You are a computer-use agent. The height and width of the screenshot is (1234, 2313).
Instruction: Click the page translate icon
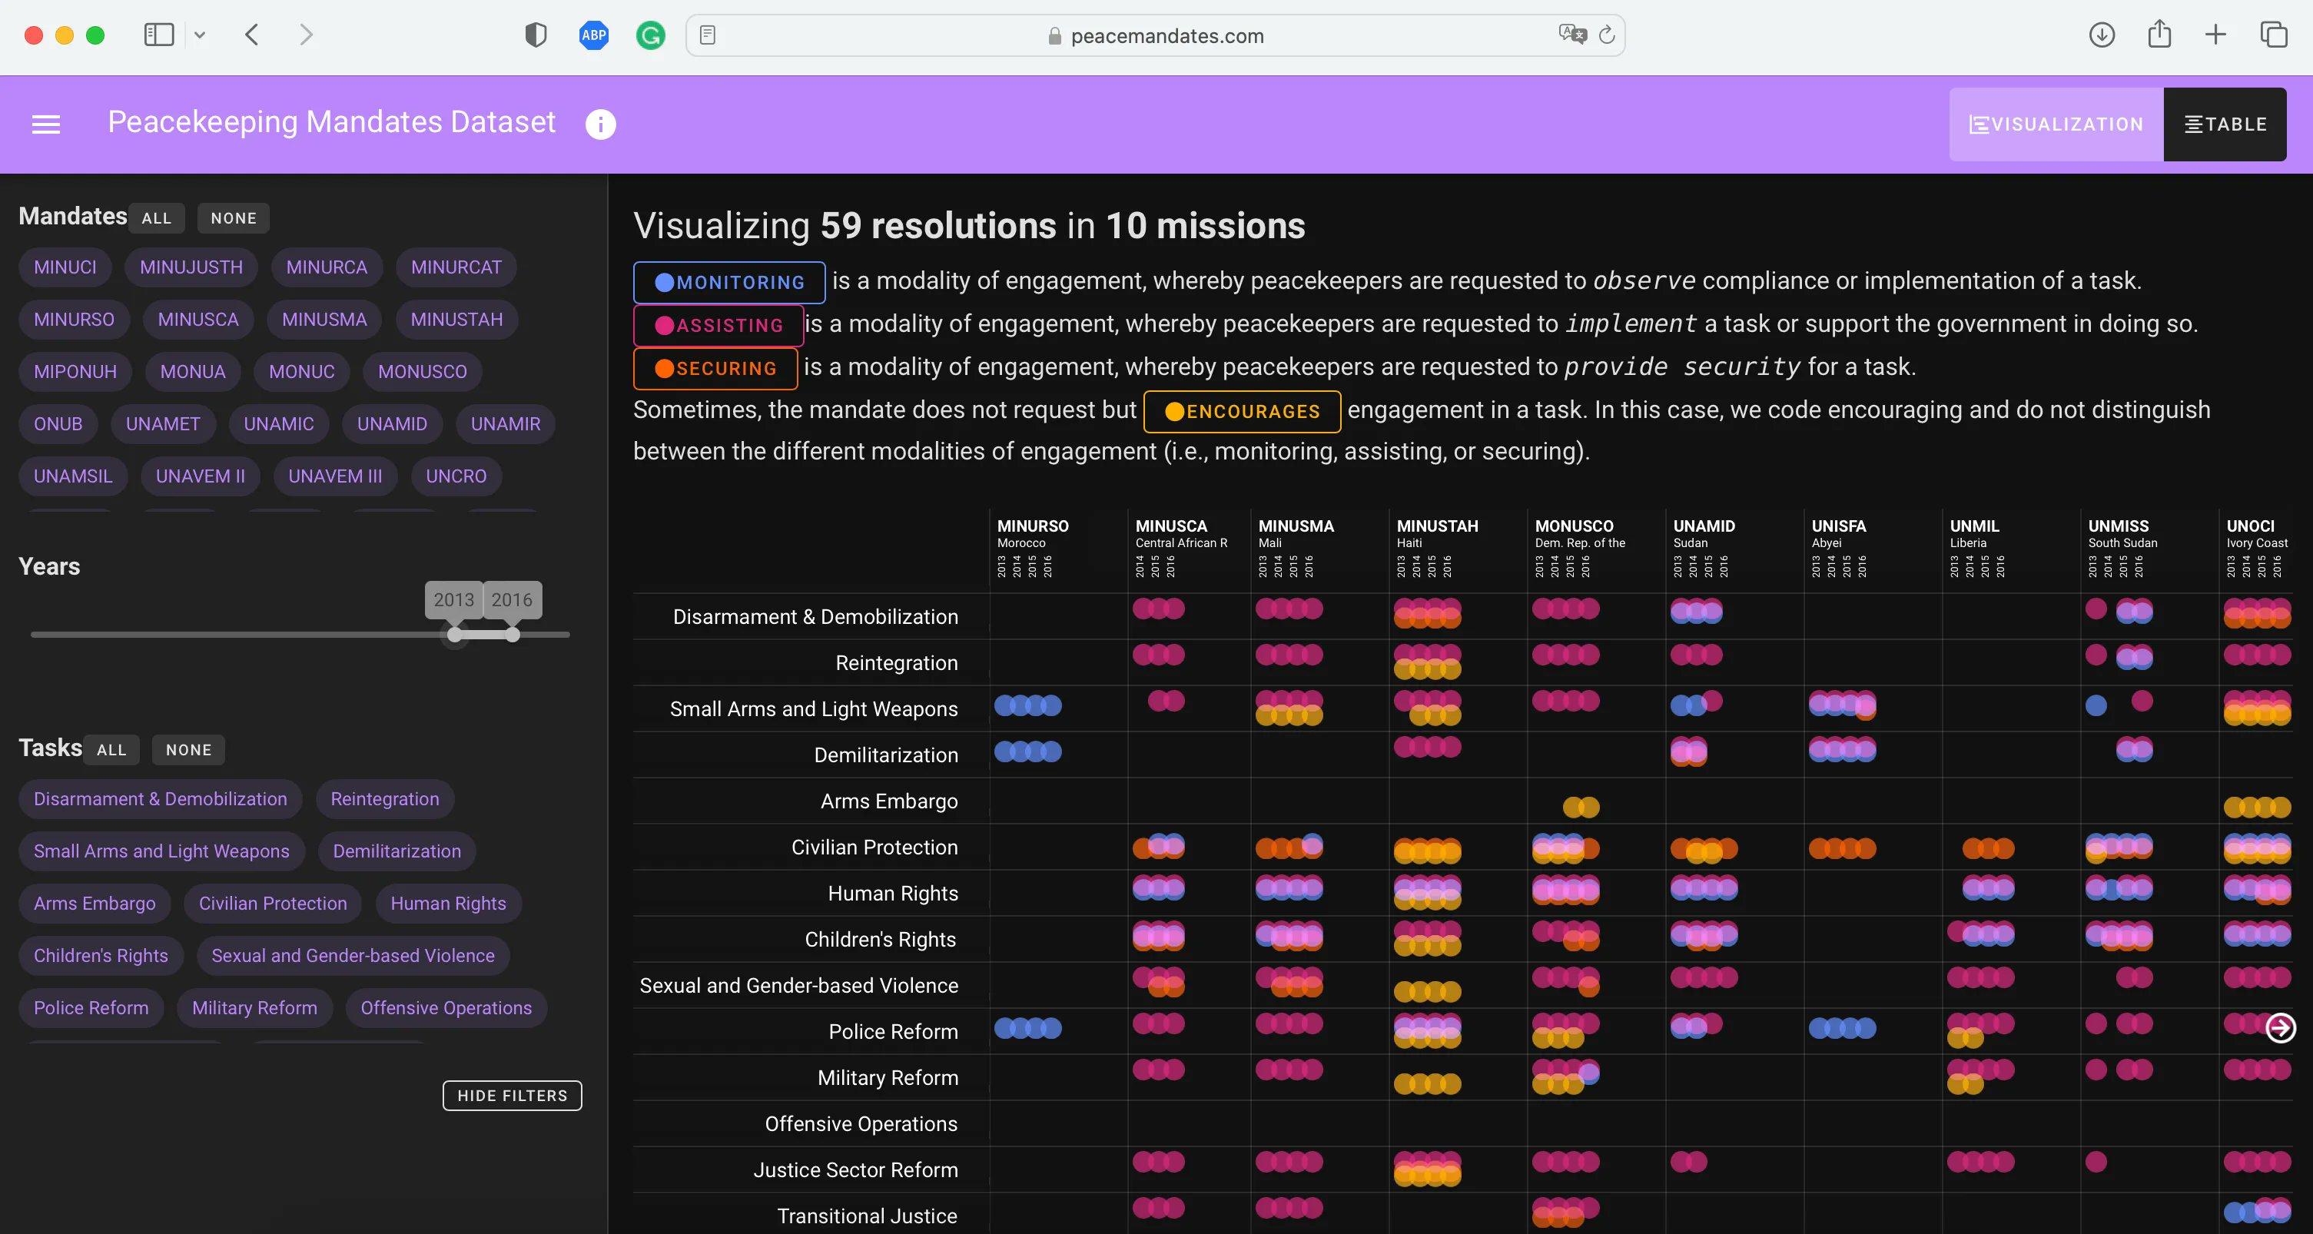coord(1571,34)
